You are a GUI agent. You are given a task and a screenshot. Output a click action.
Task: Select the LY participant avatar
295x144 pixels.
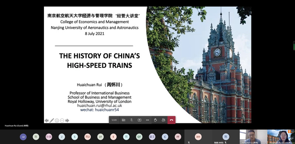tap(100, 137)
